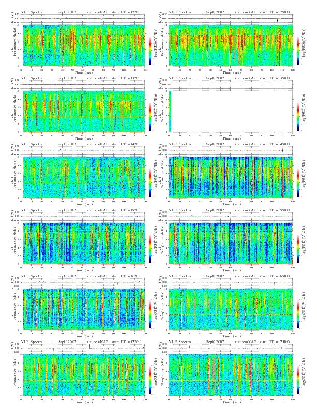Click the label 'start UT =1620:0'
This screenshot has width=317, height=411.
point(127,276)
